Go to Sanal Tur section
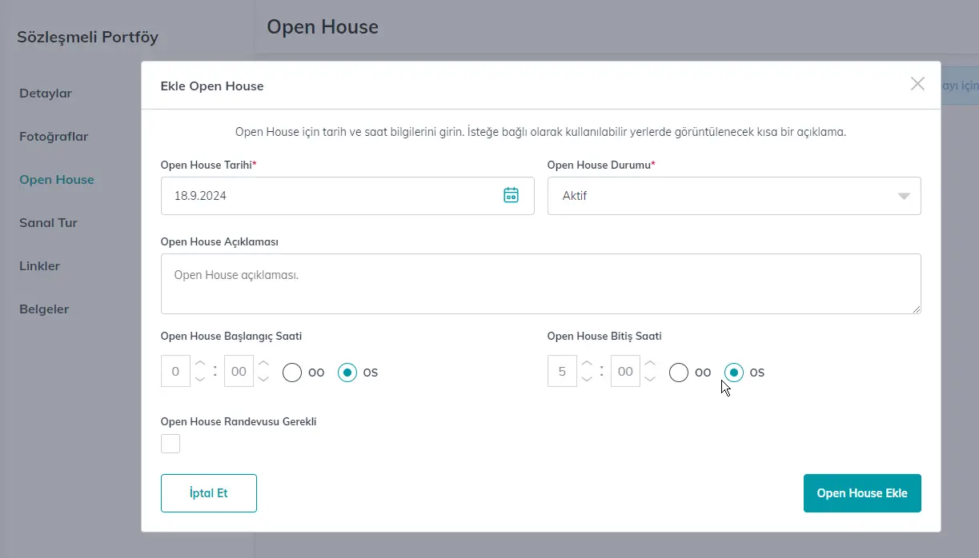Viewport: 979px width, 558px height. click(x=48, y=223)
